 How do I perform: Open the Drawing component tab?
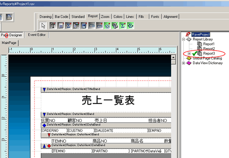(x=46, y=17)
